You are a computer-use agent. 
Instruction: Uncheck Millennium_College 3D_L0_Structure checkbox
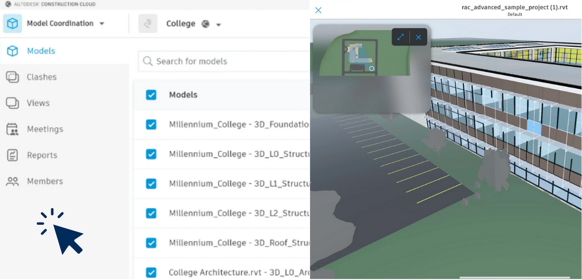(151, 154)
